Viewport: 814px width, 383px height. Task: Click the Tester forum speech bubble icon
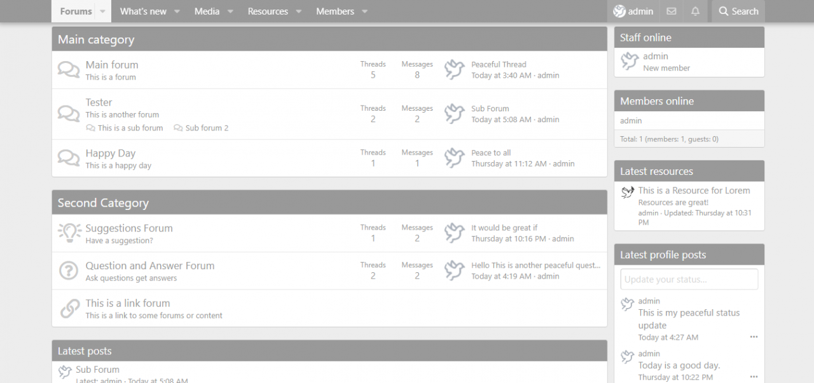pos(69,113)
